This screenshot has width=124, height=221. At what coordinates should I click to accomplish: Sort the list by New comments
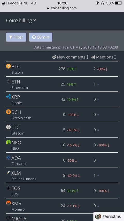coord(70,57)
